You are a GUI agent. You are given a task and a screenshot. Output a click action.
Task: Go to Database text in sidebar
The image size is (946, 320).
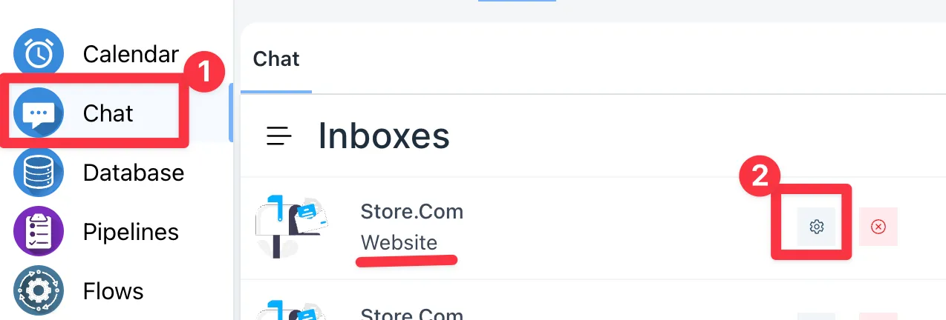(x=134, y=173)
